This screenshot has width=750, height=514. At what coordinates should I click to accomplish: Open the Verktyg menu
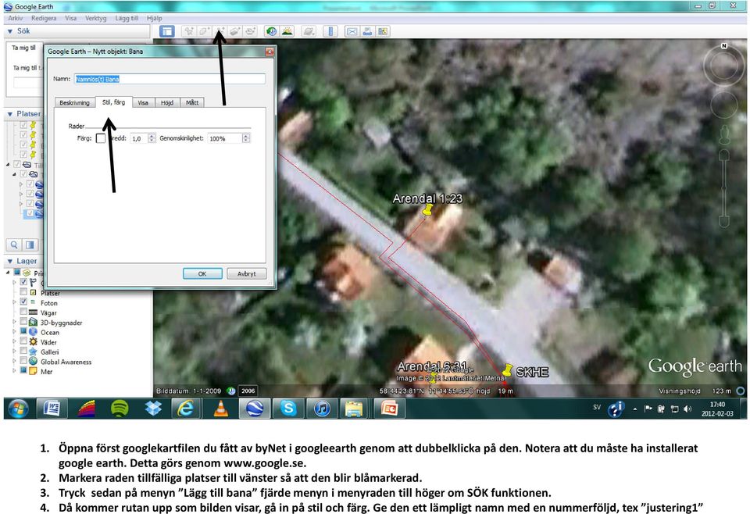[x=95, y=18]
